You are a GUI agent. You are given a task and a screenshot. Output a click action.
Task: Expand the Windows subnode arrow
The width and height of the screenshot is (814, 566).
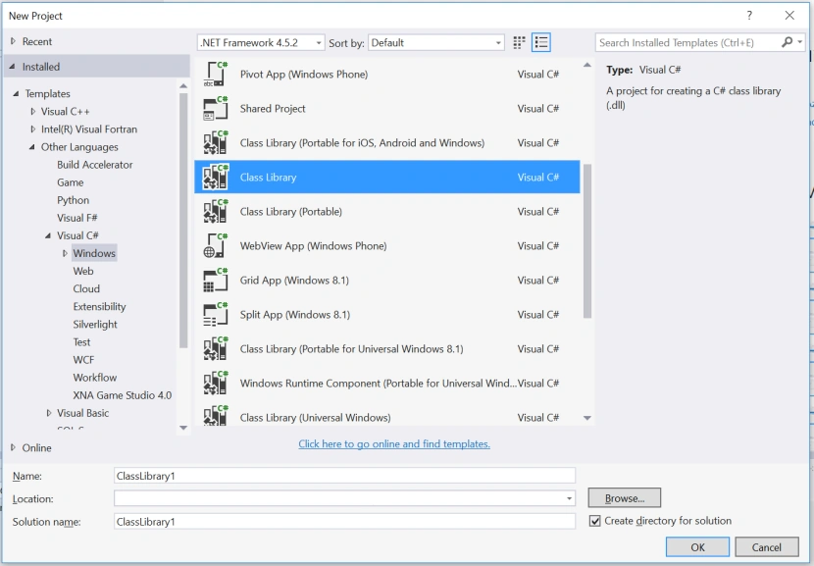(65, 253)
